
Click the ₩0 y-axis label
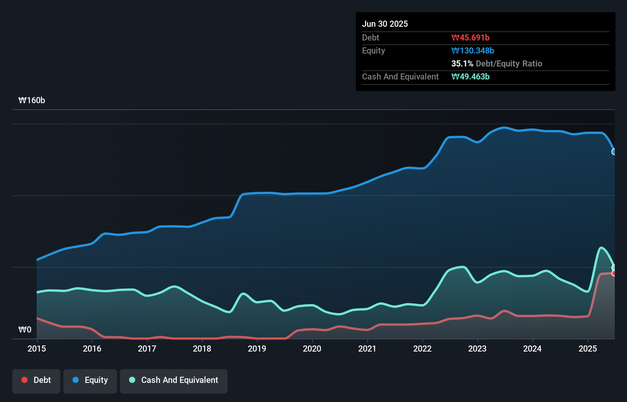click(x=25, y=329)
